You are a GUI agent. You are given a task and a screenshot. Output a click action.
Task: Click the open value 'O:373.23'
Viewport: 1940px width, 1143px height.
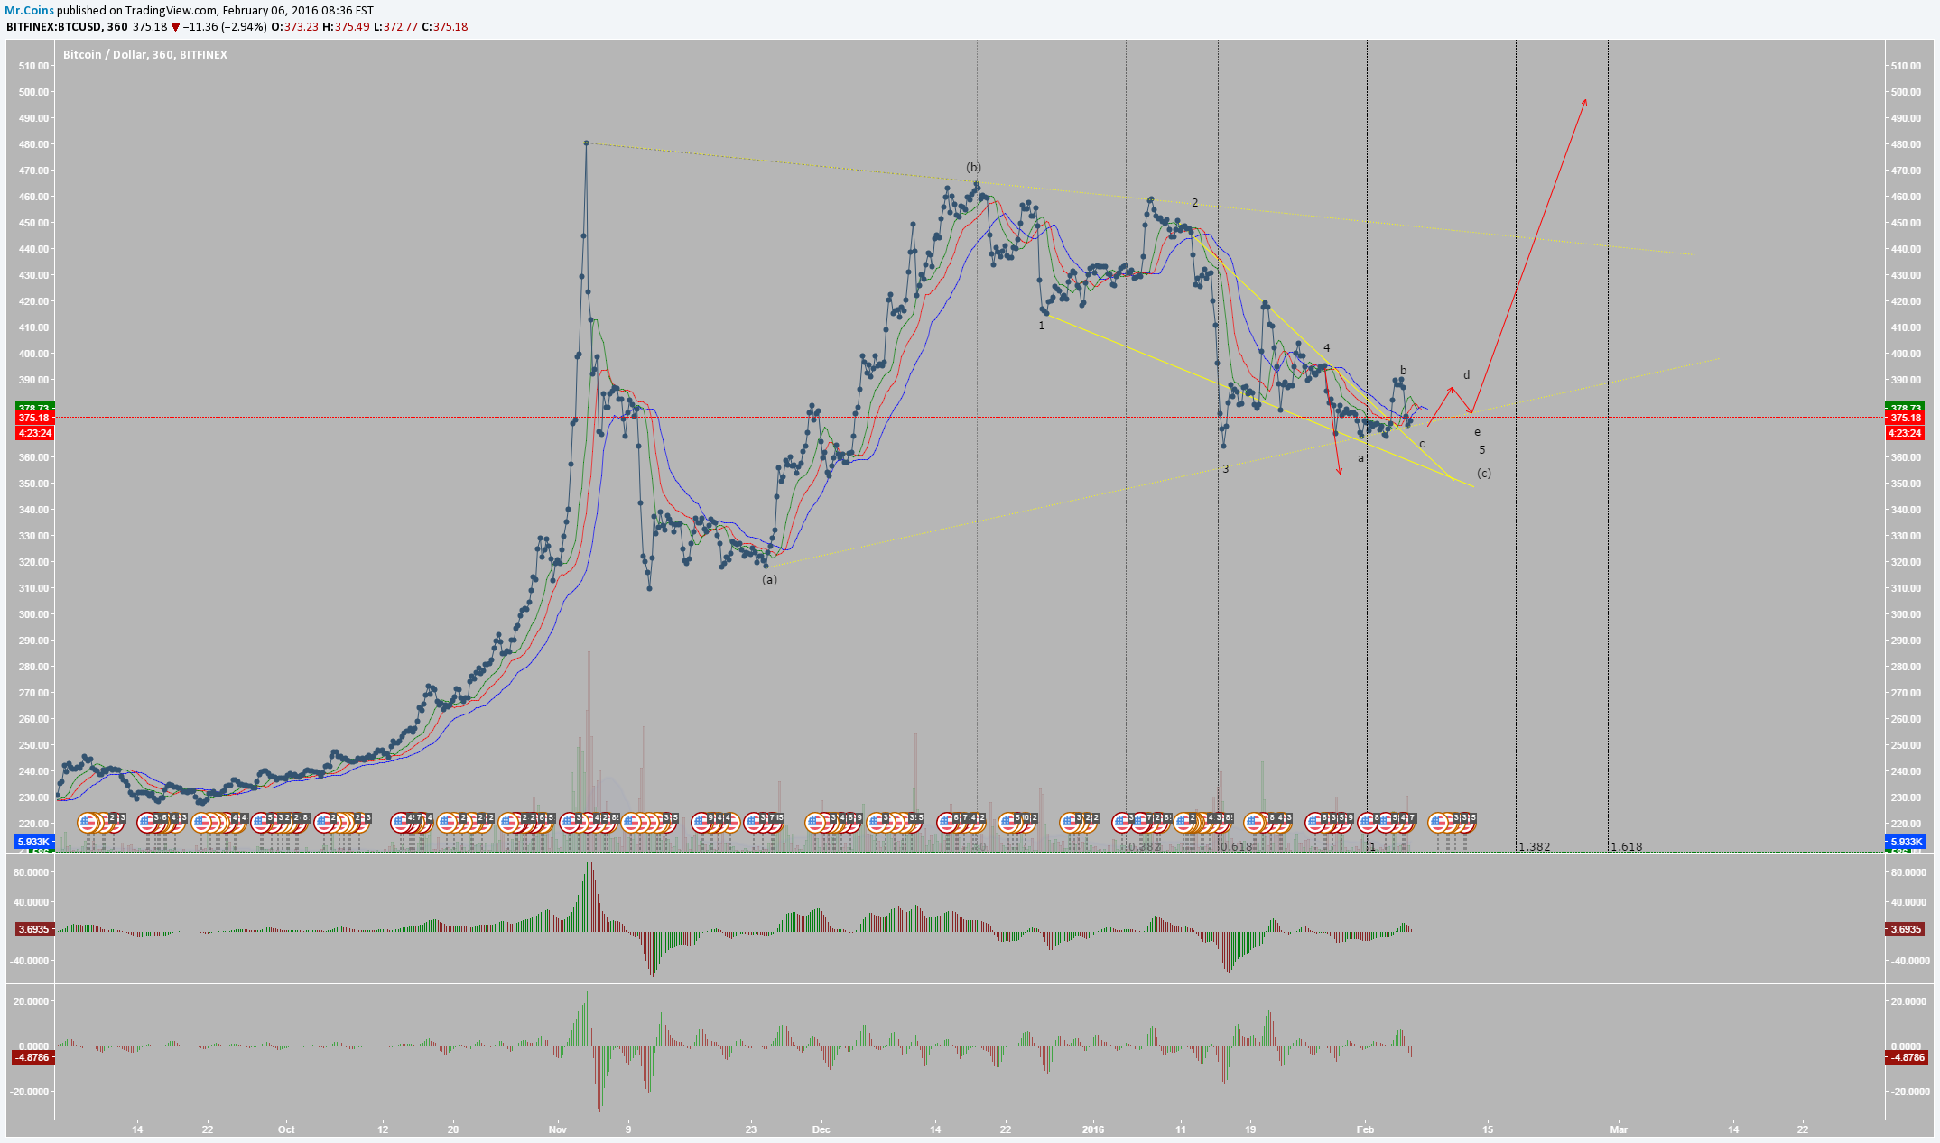tap(294, 27)
